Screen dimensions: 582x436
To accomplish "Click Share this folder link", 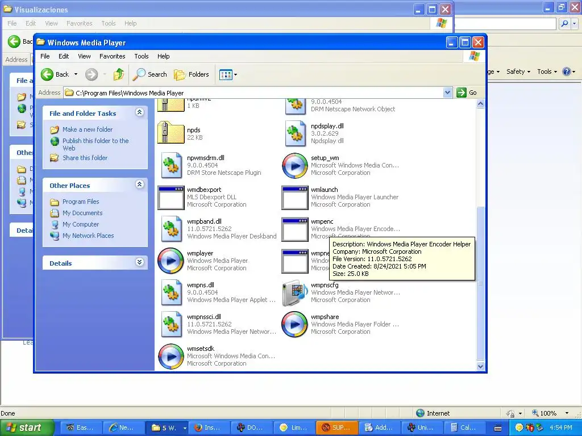I will pyautogui.click(x=85, y=158).
